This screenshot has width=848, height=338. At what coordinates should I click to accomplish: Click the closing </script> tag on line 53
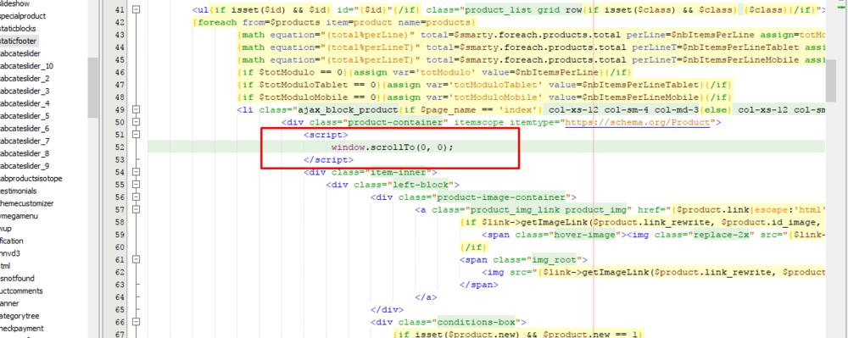(x=328, y=160)
